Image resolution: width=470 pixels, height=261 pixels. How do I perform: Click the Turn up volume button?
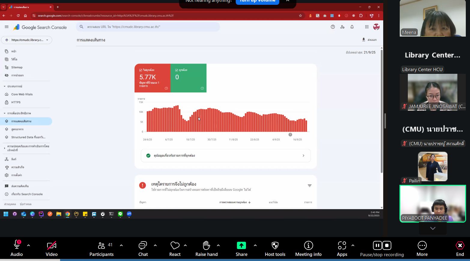[257, 1]
